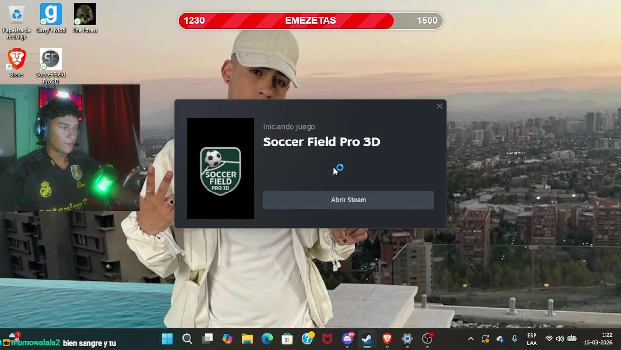Open McAfee from taskbar
The height and width of the screenshot is (350, 621).
[327, 339]
